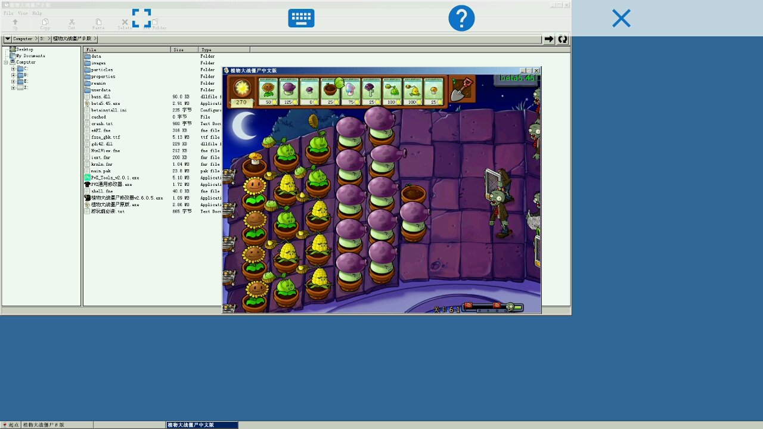Screen dimensions: 763x429
Task: Expand the C: drive node
Action: point(13,69)
